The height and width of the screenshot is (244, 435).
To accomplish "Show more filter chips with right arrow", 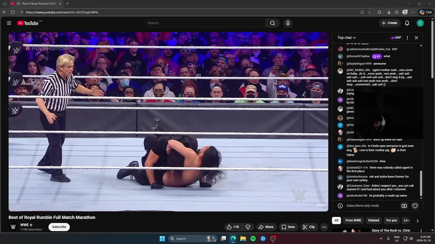I will tap(418, 221).
